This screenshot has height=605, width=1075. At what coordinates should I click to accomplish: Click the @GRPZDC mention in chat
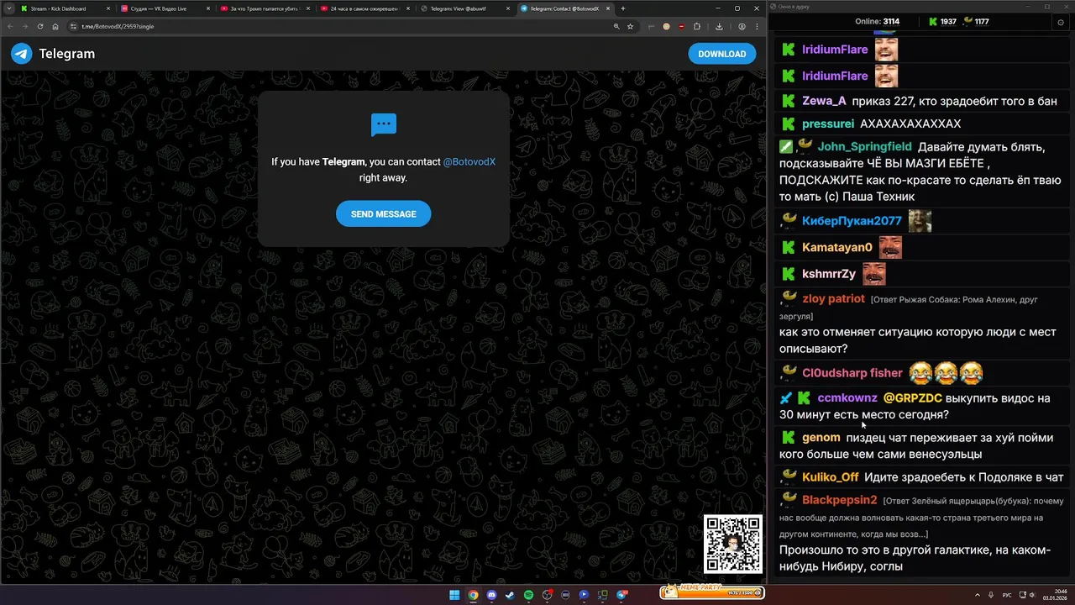coord(913,398)
